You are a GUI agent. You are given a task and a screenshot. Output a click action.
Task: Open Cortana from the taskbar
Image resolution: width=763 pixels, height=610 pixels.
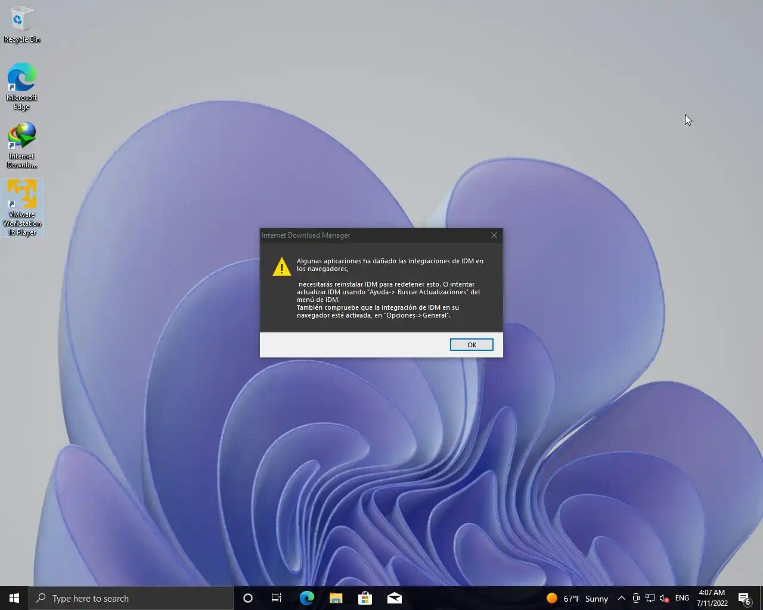point(248,598)
